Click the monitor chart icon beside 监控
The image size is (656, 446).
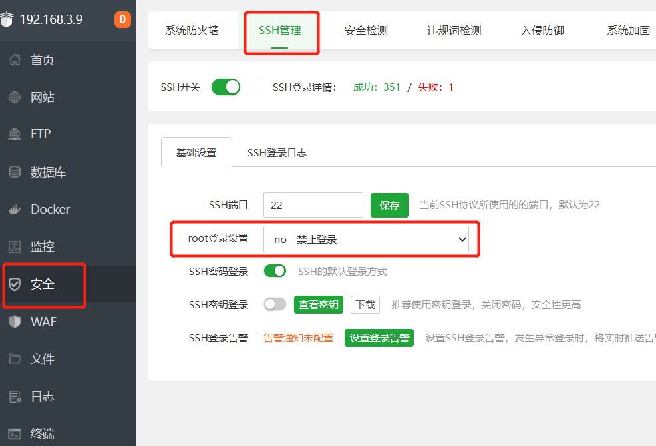(x=15, y=247)
